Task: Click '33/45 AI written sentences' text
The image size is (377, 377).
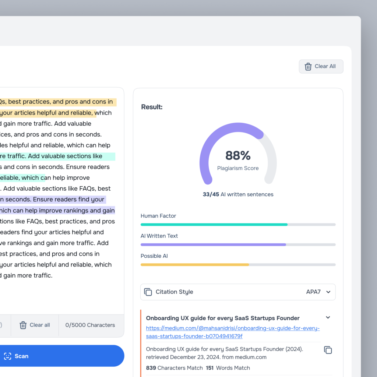Action: (238, 194)
